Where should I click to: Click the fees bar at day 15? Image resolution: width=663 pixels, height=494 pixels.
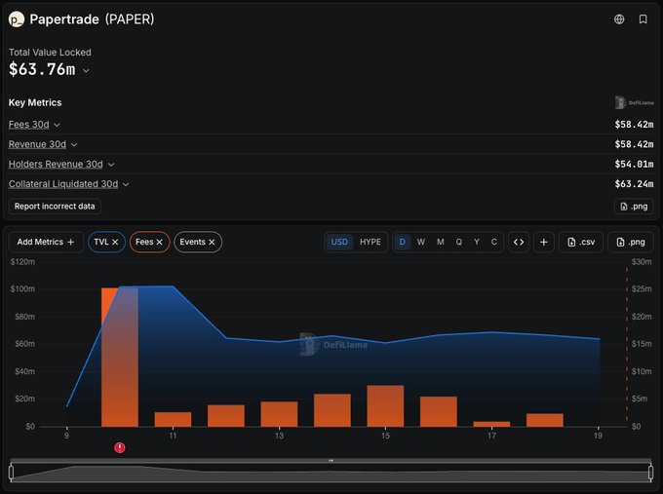pyautogui.click(x=386, y=405)
